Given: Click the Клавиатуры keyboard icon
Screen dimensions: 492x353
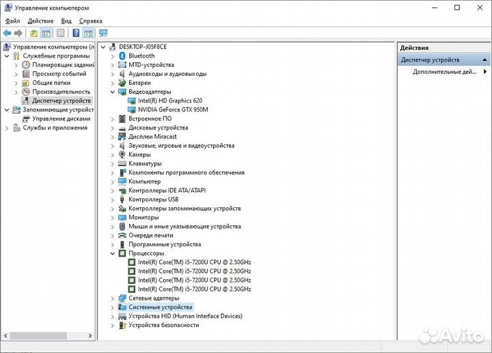Looking at the screenshot, I should (122, 164).
